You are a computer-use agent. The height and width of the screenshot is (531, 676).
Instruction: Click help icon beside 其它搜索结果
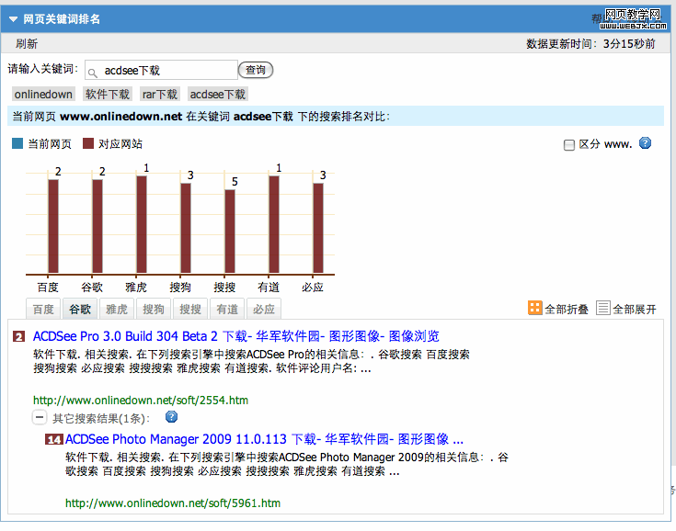click(x=170, y=417)
